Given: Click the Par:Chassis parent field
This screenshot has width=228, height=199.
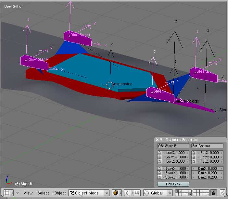Looking at the screenshot, I should pyautogui.click(x=207, y=146).
